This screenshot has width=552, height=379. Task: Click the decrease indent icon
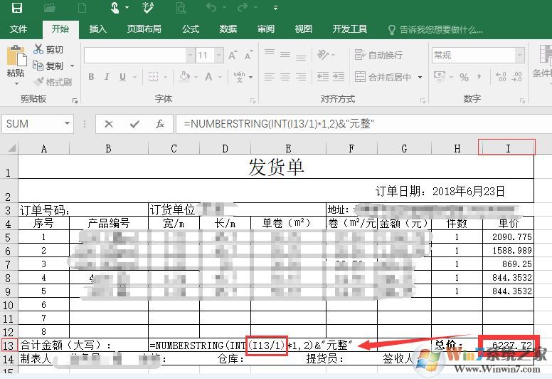pyautogui.click(x=323, y=76)
